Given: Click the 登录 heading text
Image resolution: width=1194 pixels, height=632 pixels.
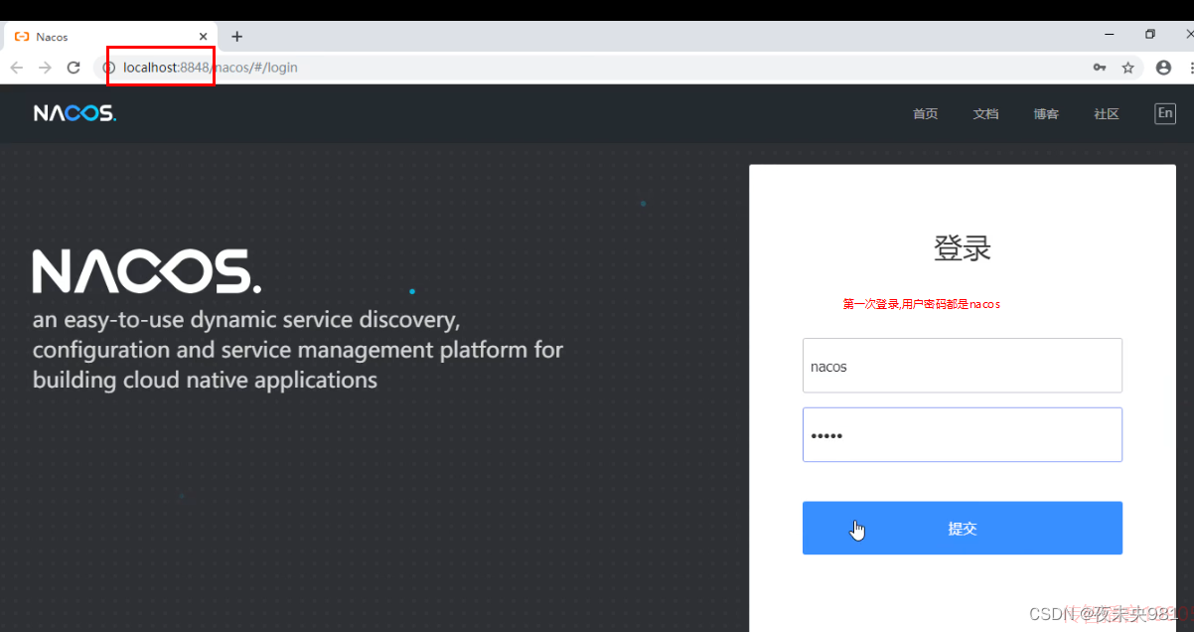Looking at the screenshot, I should tap(963, 247).
